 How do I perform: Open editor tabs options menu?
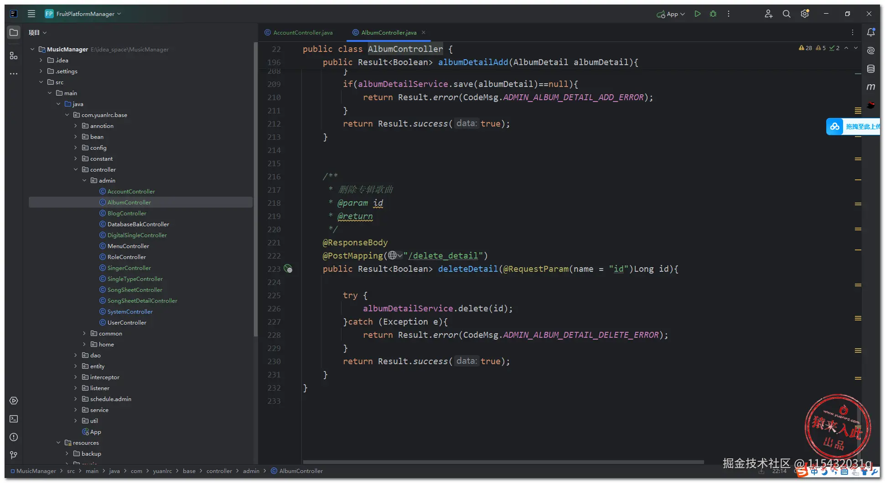pos(853,32)
